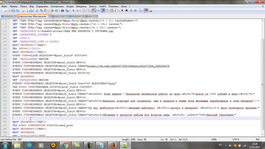265x149 pixels.
Task: Click the vk.com photo URL in line 20
Action: (128, 66)
